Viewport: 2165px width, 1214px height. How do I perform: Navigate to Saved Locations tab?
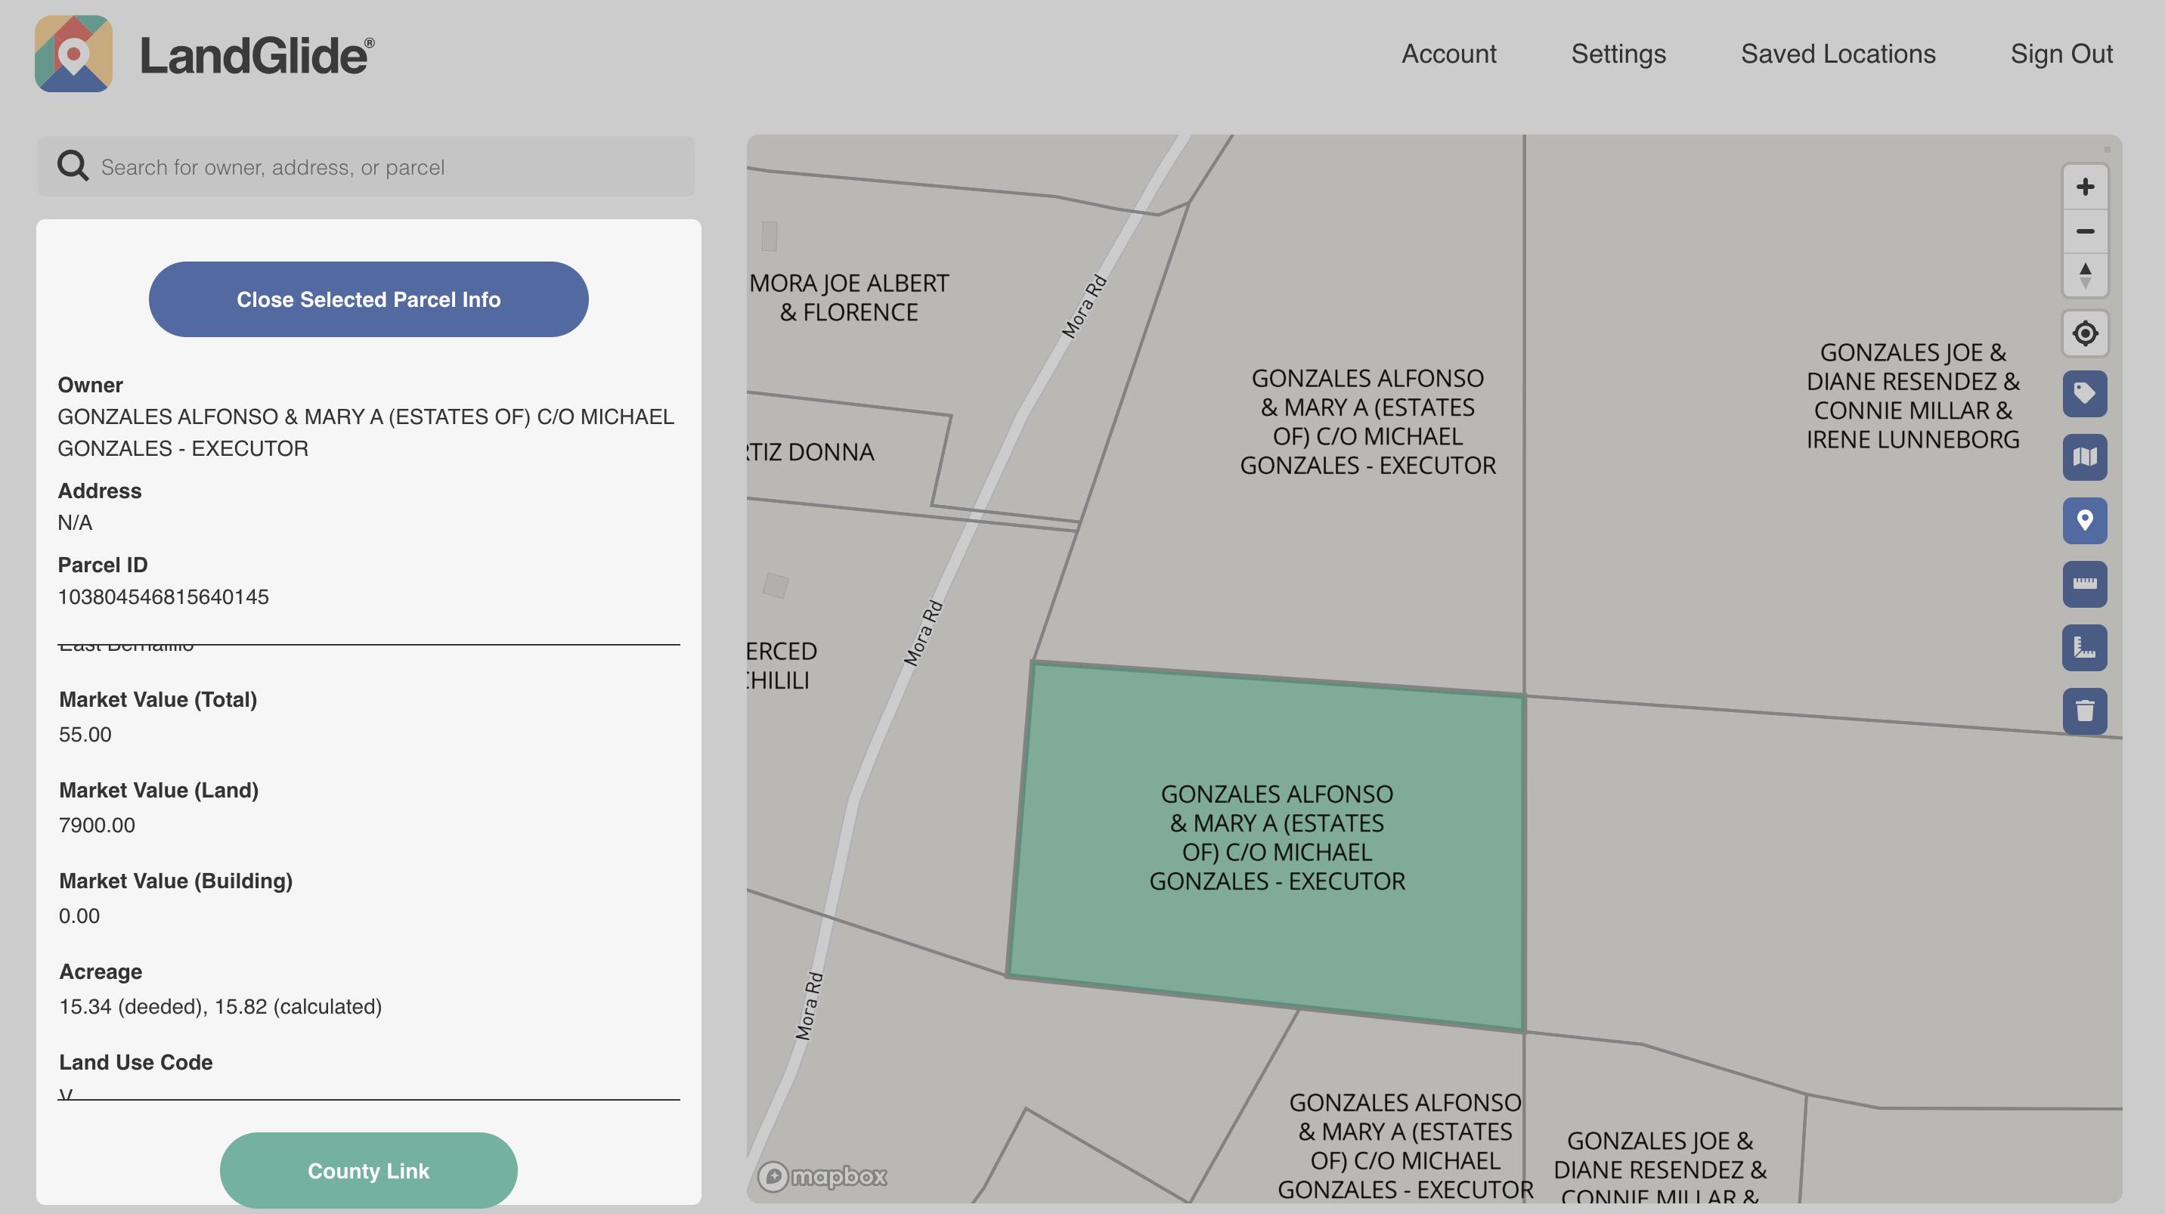pyautogui.click(x=1838, y=52)
